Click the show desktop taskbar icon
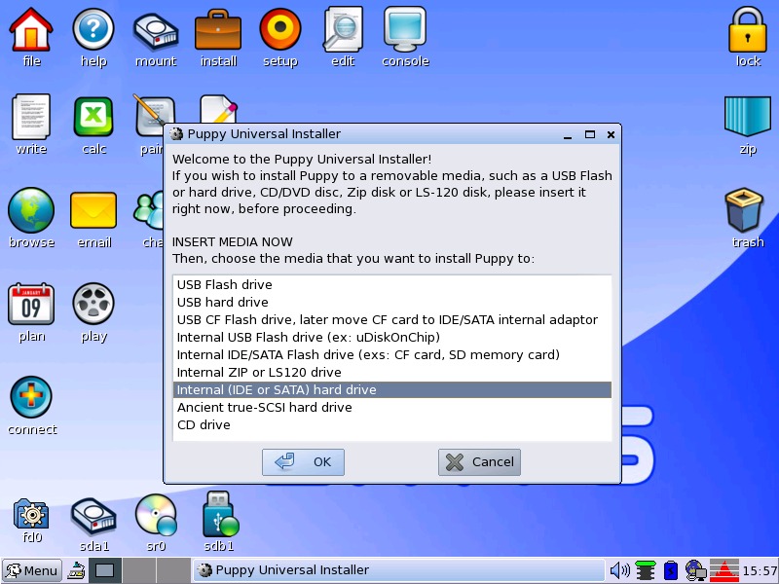This screenshot has height=584, width=779. (x=76, y=570)
